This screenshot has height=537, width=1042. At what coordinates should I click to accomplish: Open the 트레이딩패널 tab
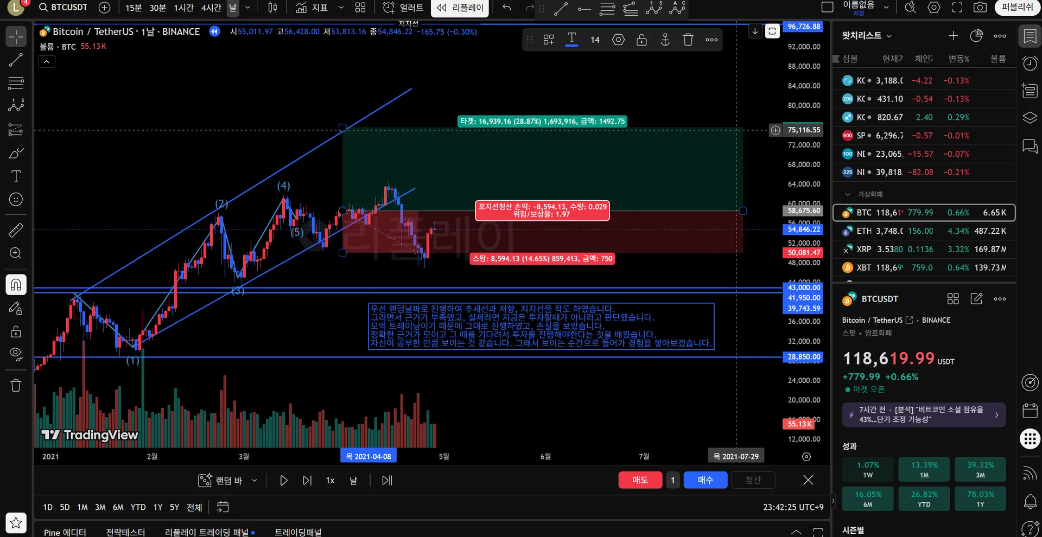(298, 532)
